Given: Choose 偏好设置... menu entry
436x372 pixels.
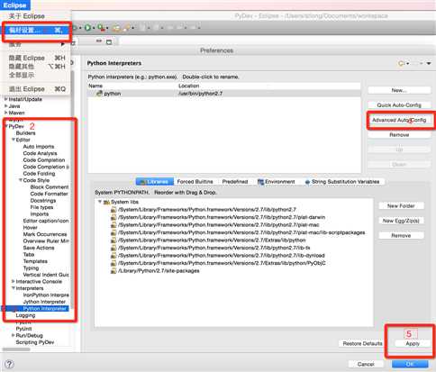Looking at the screenshot, I should [x=36, y=30].
